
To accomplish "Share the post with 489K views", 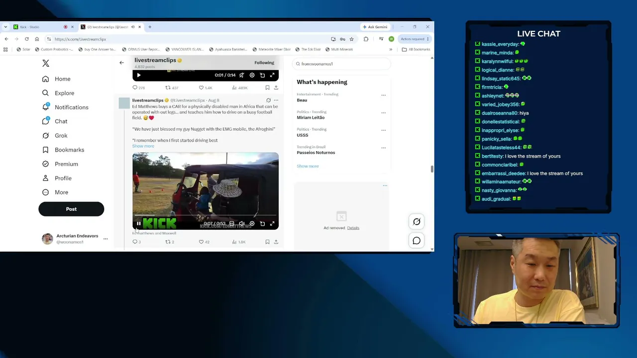I will tap(276, 88).
